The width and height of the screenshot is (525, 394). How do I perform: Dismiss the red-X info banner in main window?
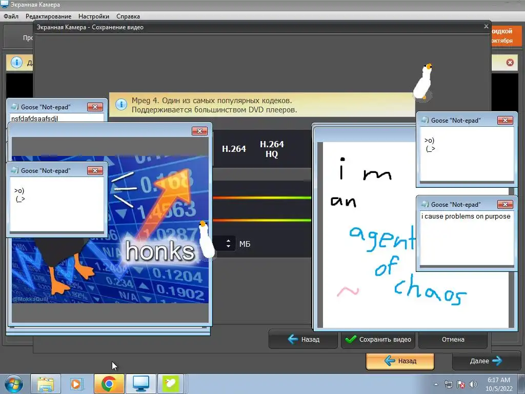(510, 62)
